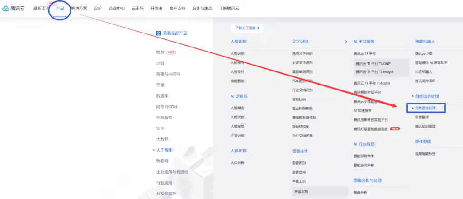Select the 物联网 product category
This screenshot has width=463, height=199.
click(162, 161)
